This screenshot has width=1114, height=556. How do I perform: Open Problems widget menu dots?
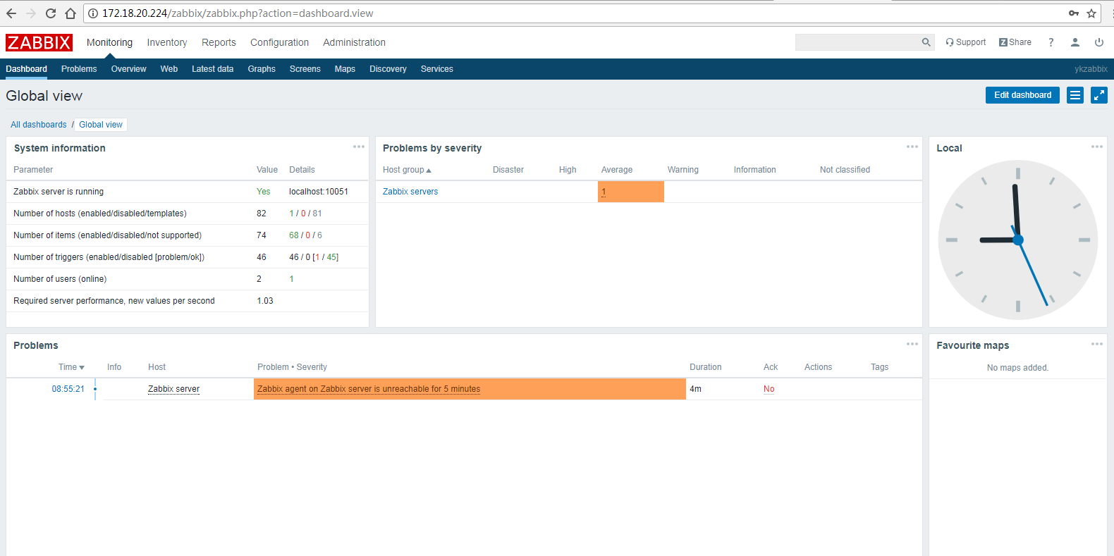click(912, 344)
